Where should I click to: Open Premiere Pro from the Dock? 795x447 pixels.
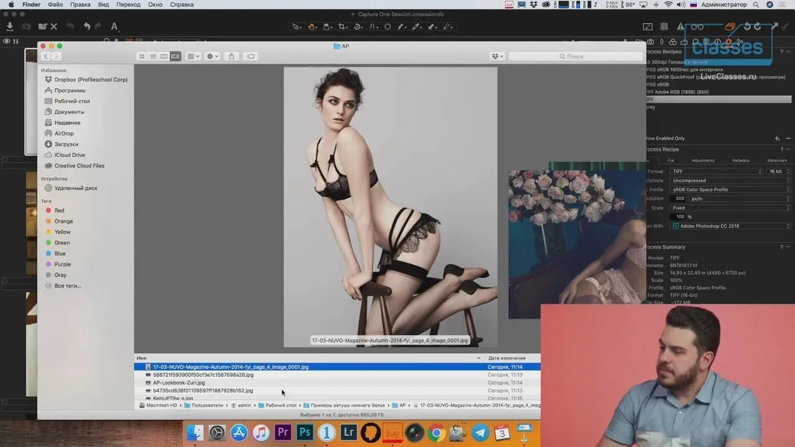coord(283,432)
